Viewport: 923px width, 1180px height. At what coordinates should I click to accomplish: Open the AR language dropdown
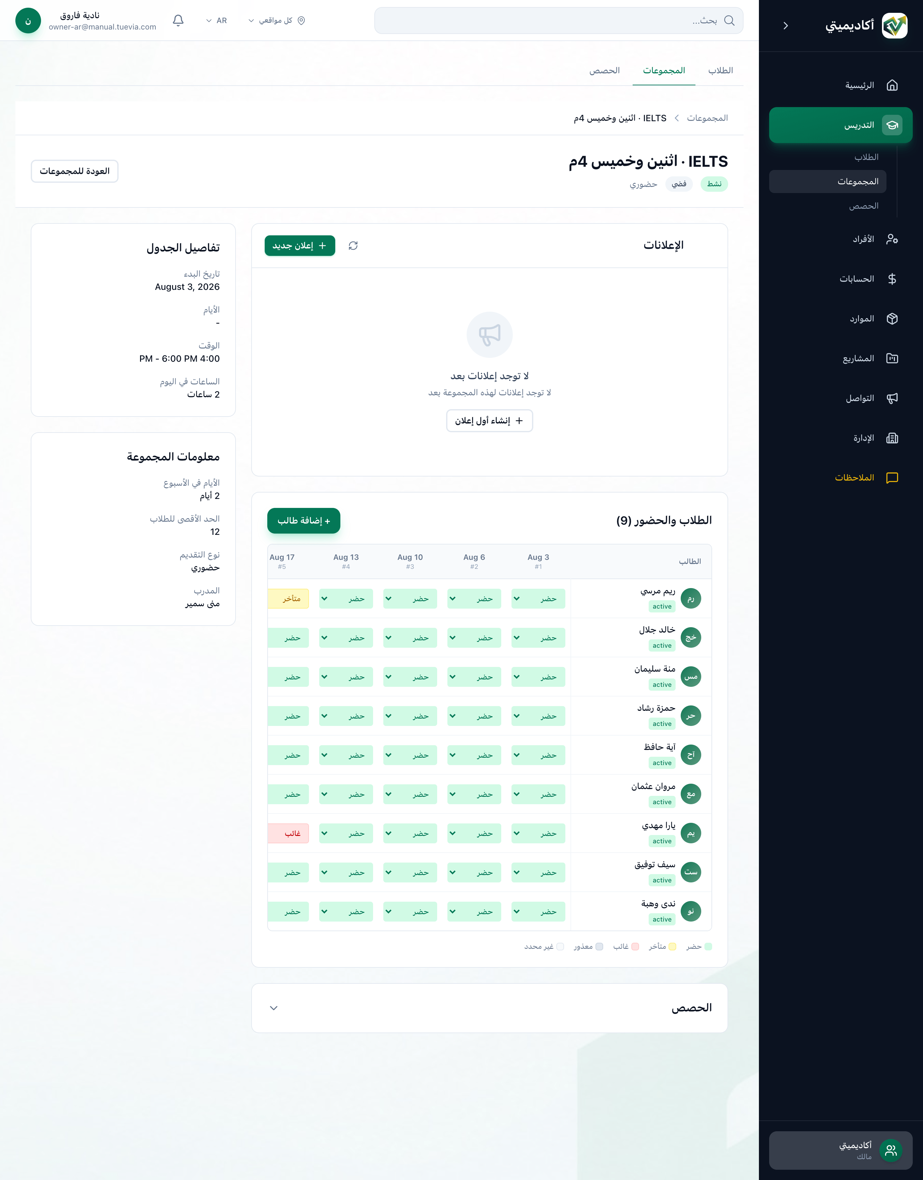[217, 21]
